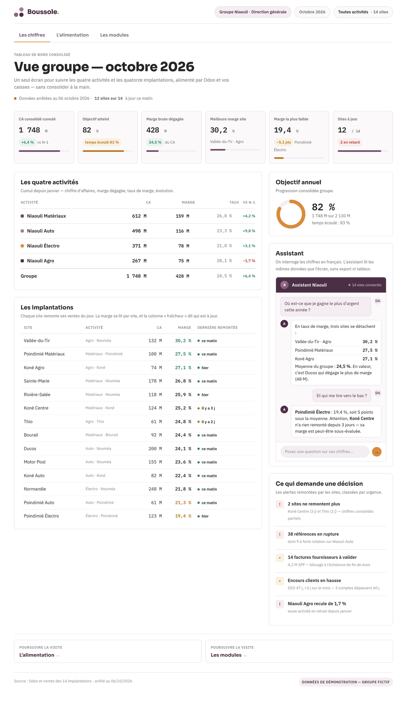Viewport: 407px width, 717px height.
Task: Click the 14 sites connectés indicator
Action: point(365,285)
